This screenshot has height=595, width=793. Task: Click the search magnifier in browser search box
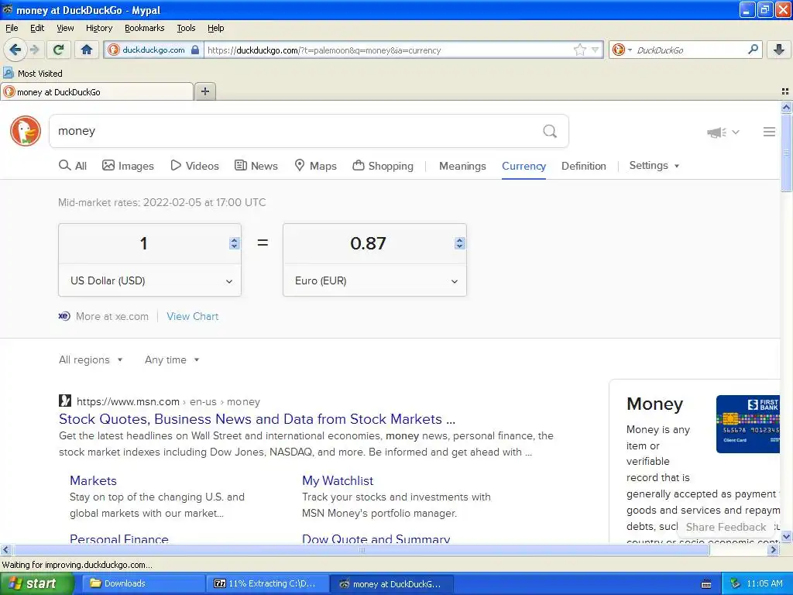tap(753, 50)
